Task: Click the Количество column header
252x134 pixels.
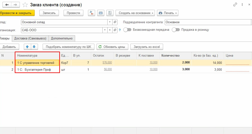Action: point(175,56)
